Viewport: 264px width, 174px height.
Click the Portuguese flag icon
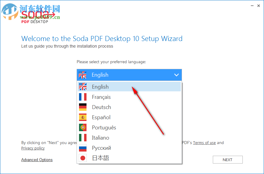tap(83, 128)
